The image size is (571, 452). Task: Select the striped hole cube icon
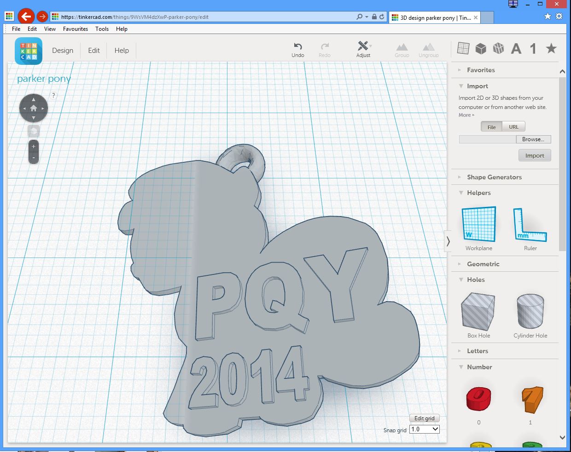[x=498, y=48]
